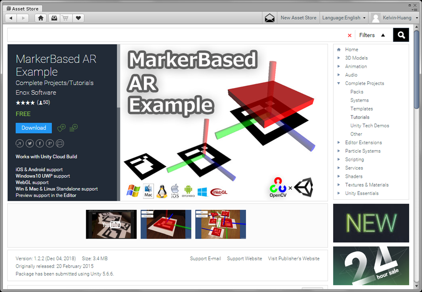Go forward with the right arrow button
Viewport: 422px width, 292px height.
point(23,18)
